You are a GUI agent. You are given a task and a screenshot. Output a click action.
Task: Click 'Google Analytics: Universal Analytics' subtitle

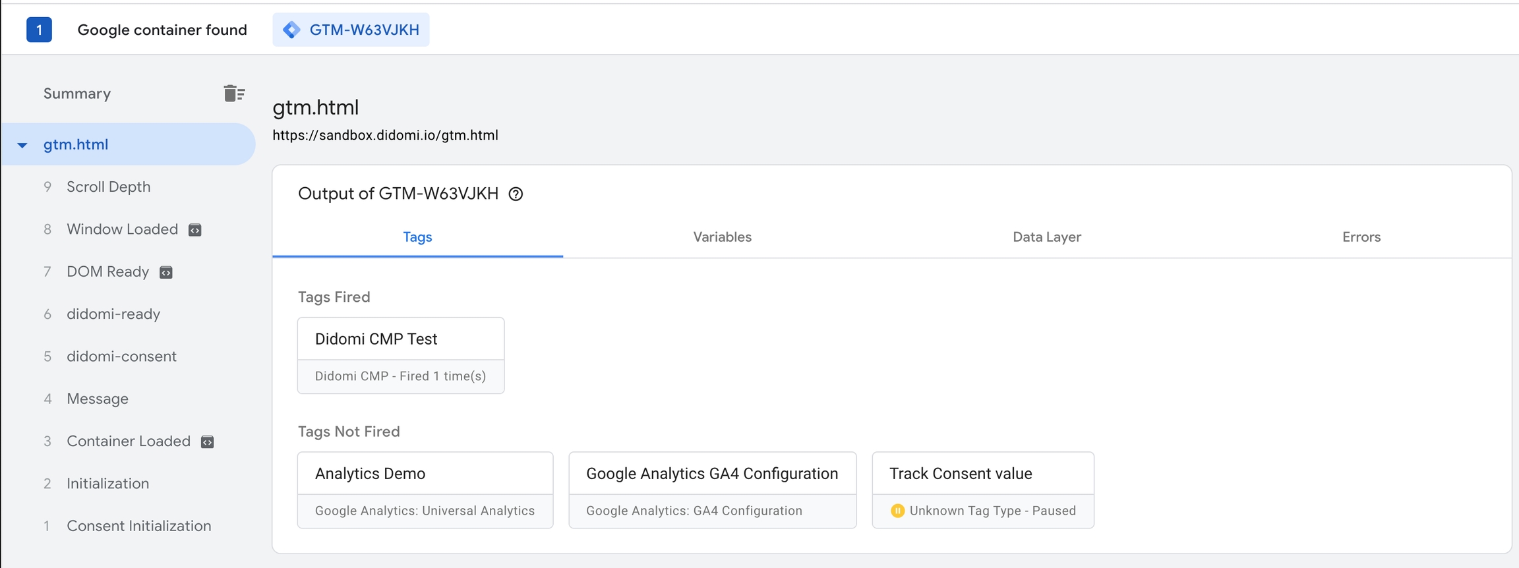click(425, 511)
